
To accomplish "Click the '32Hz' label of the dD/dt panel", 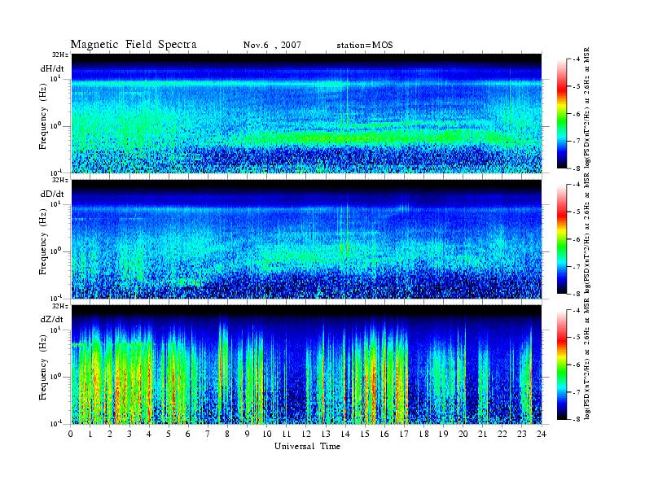I will click(59, 180).
